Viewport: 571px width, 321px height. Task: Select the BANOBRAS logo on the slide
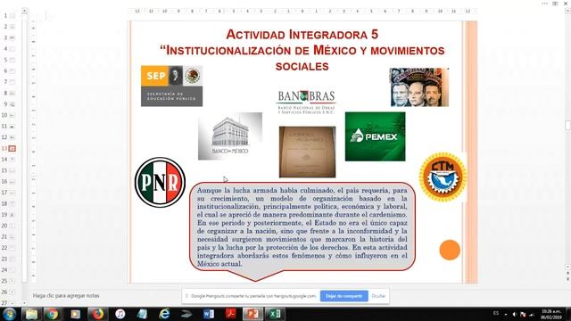point(306,102)
